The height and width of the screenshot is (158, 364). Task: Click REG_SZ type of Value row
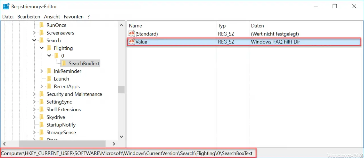coord(226,42)
